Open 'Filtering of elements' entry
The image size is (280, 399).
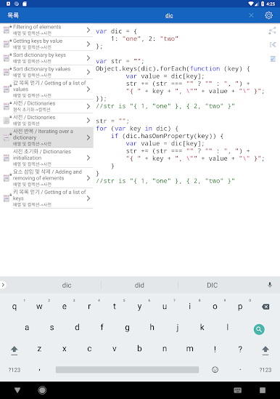coord(46,30)
